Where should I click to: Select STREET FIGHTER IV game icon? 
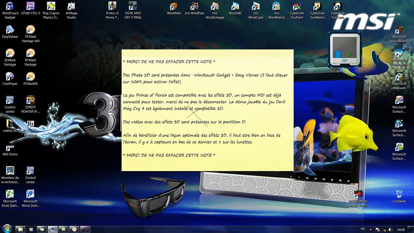(30, 104)
